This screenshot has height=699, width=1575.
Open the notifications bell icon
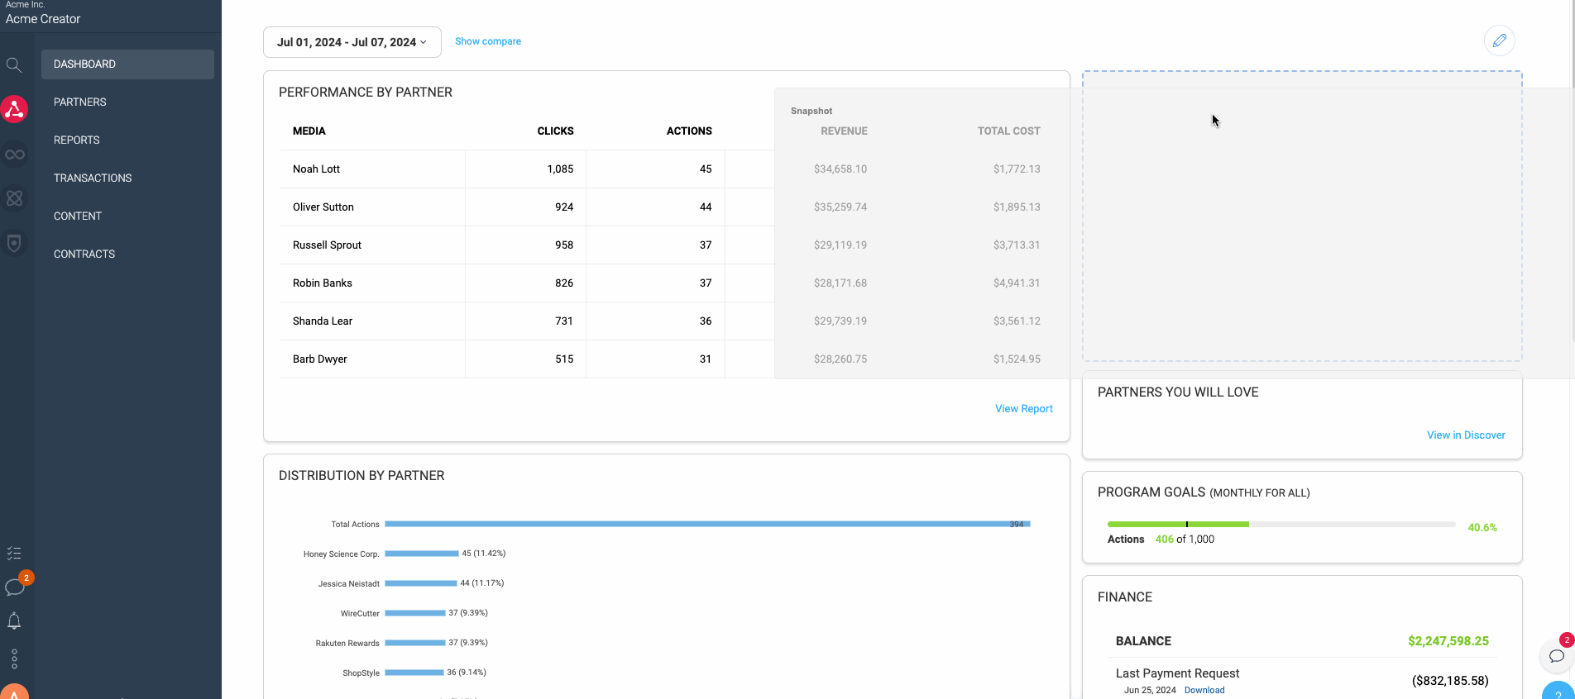(x=14, y=621)
